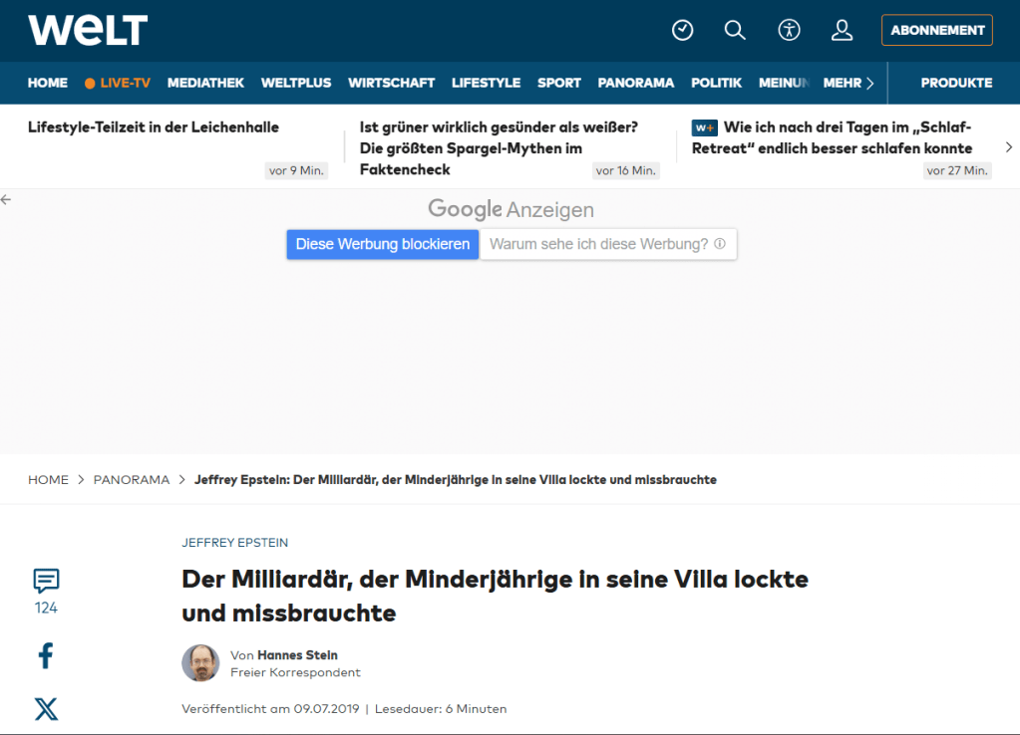The height and width of the screenshot is (735, 1020).
Task: Open the clock icon in header
Action: (x=682, y=31)
